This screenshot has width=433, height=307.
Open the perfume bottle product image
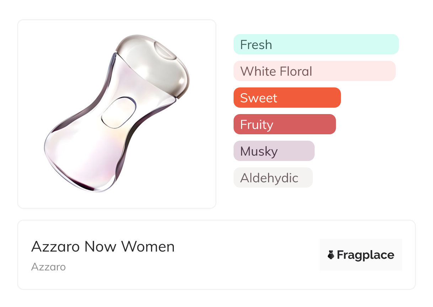[x=117, y=114]
